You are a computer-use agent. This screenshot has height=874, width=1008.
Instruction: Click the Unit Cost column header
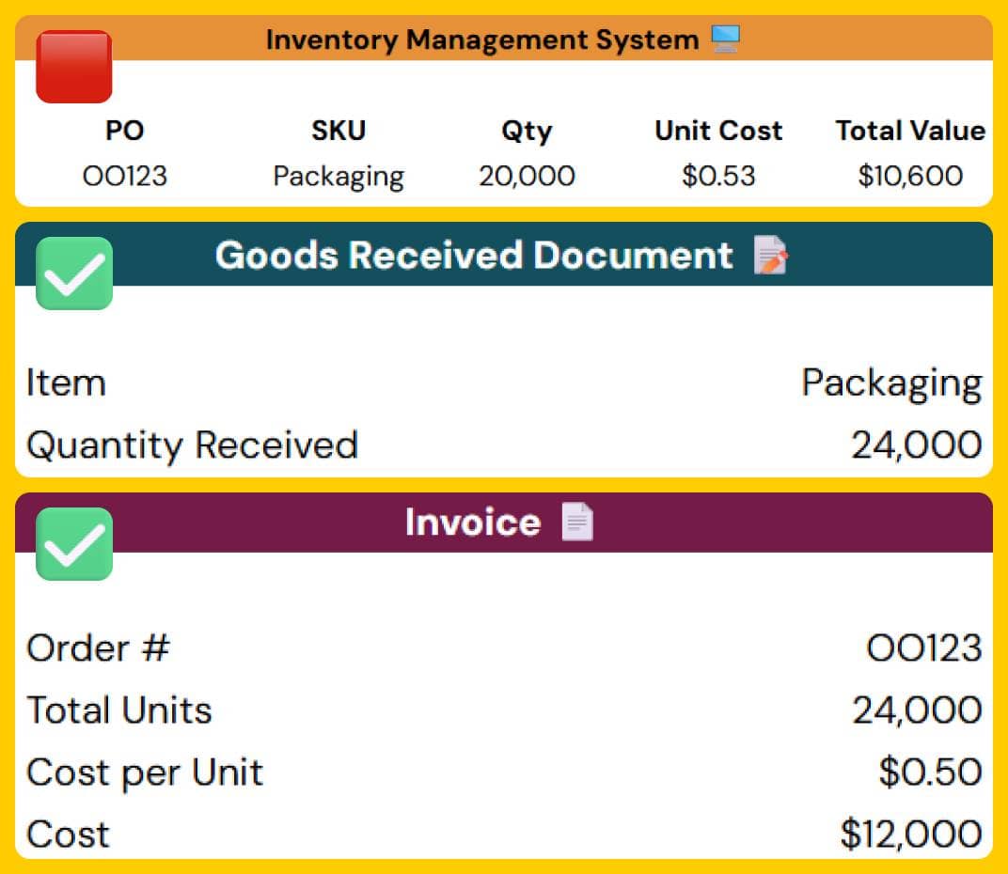pos(718,131)
